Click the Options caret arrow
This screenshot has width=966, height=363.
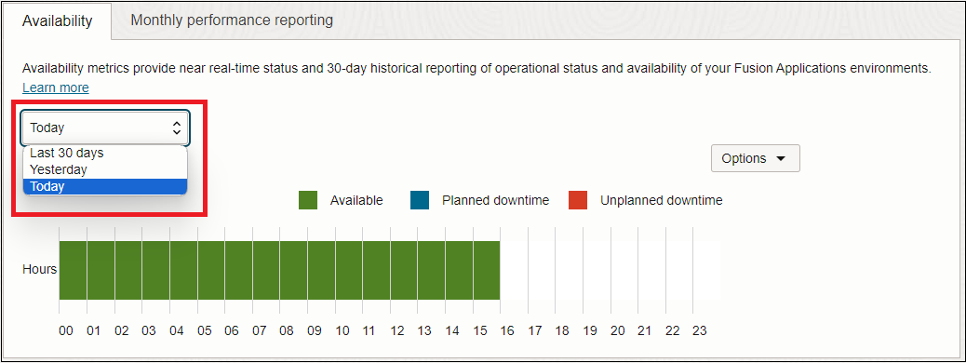[781, 158]
